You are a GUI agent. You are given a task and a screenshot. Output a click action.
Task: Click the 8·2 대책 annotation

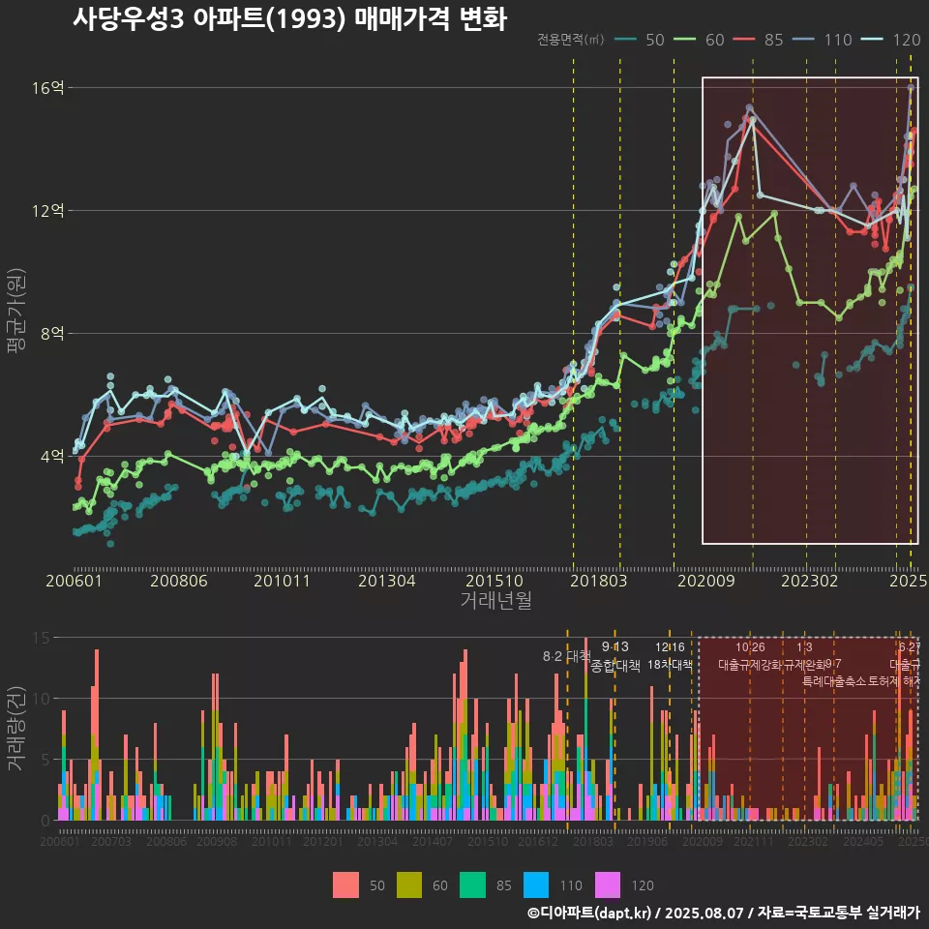coord(566,656)
